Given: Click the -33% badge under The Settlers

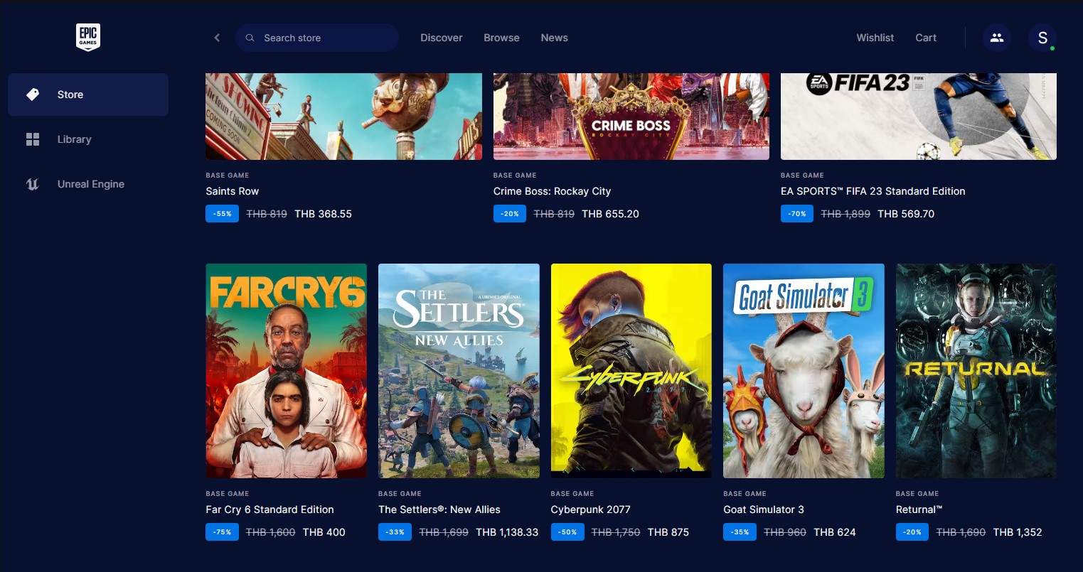Looking at the screenshot, I should [395, 532].
